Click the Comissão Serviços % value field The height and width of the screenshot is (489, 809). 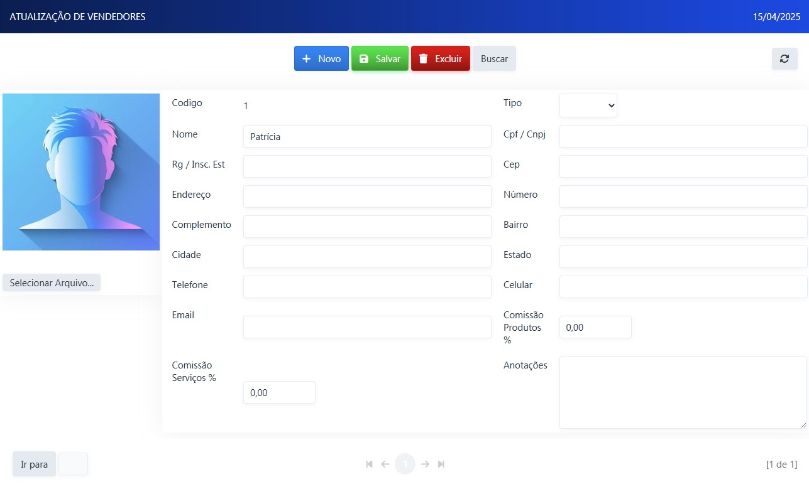click(279, 392)
